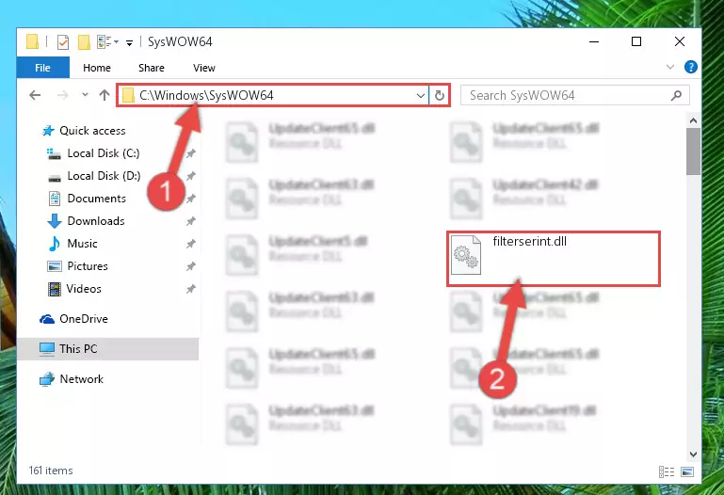Select OneDrive in navigation pane
724x495 pixels.
click(x=84, y=319)
